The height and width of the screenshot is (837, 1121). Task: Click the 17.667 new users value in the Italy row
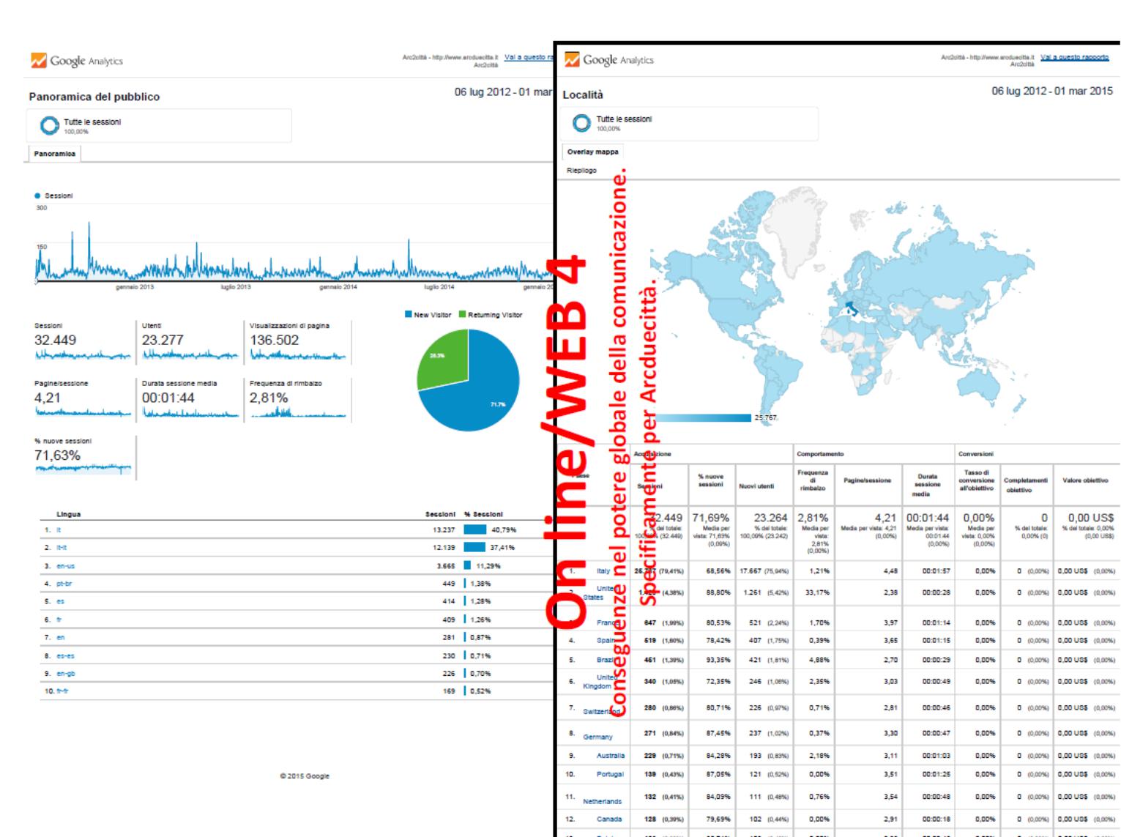tap(752, 570)
